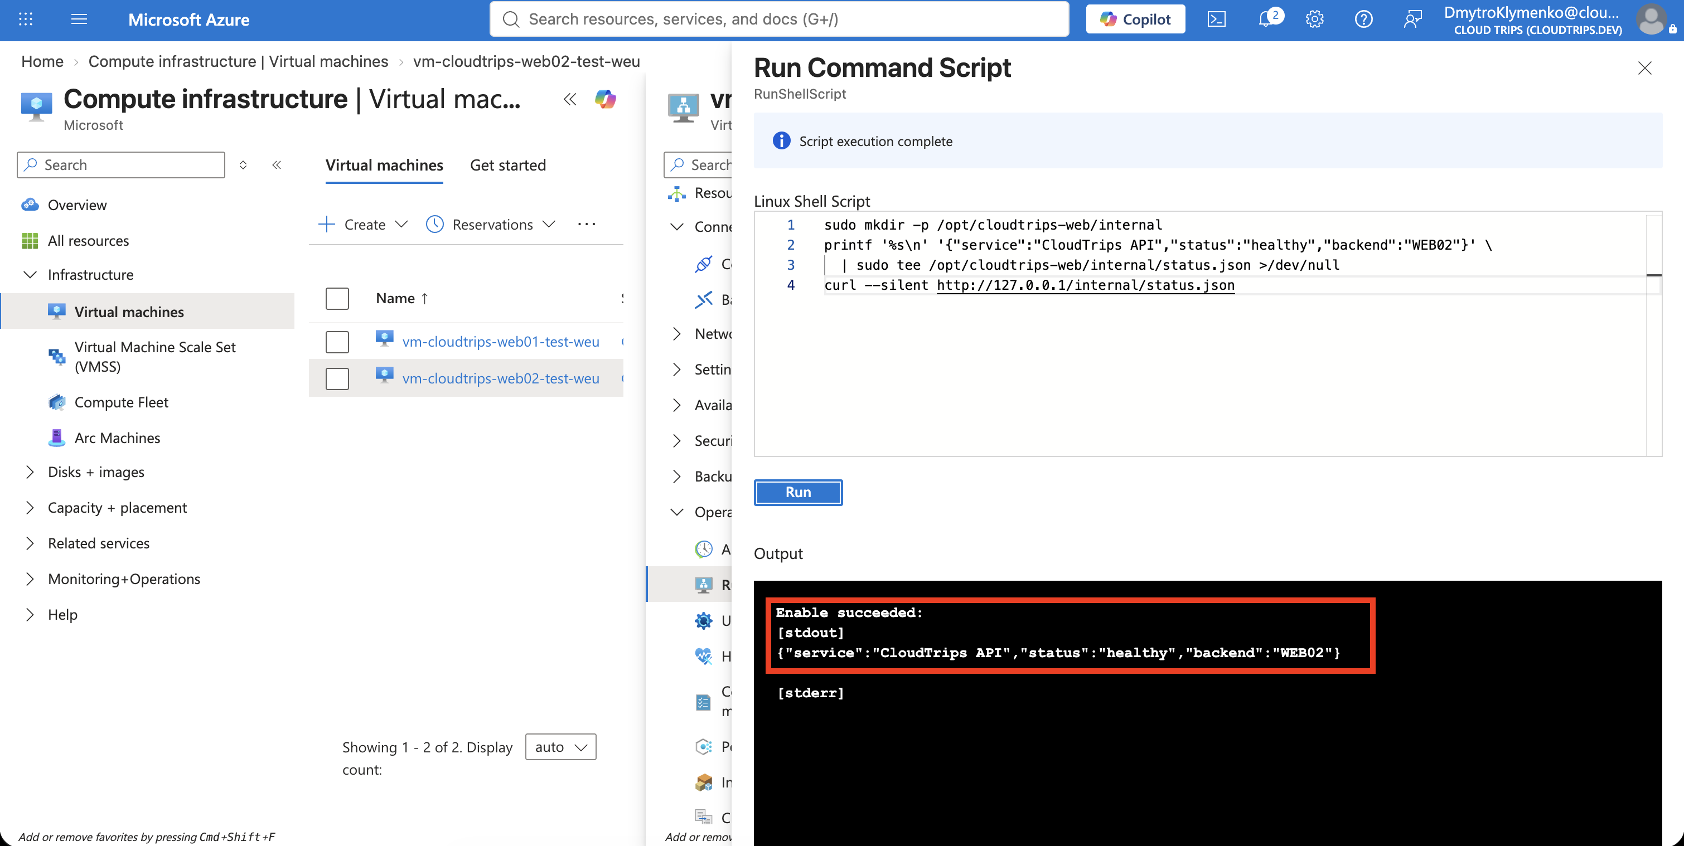This screenshot has width=1684, height=846.
Task: Go to Home breadcrumb
Action: coord(42,61)
